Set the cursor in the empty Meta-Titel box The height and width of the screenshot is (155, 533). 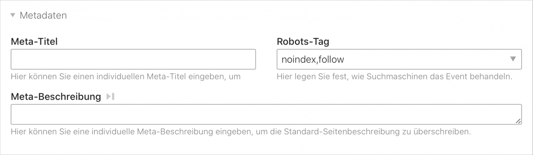(133, 59)
